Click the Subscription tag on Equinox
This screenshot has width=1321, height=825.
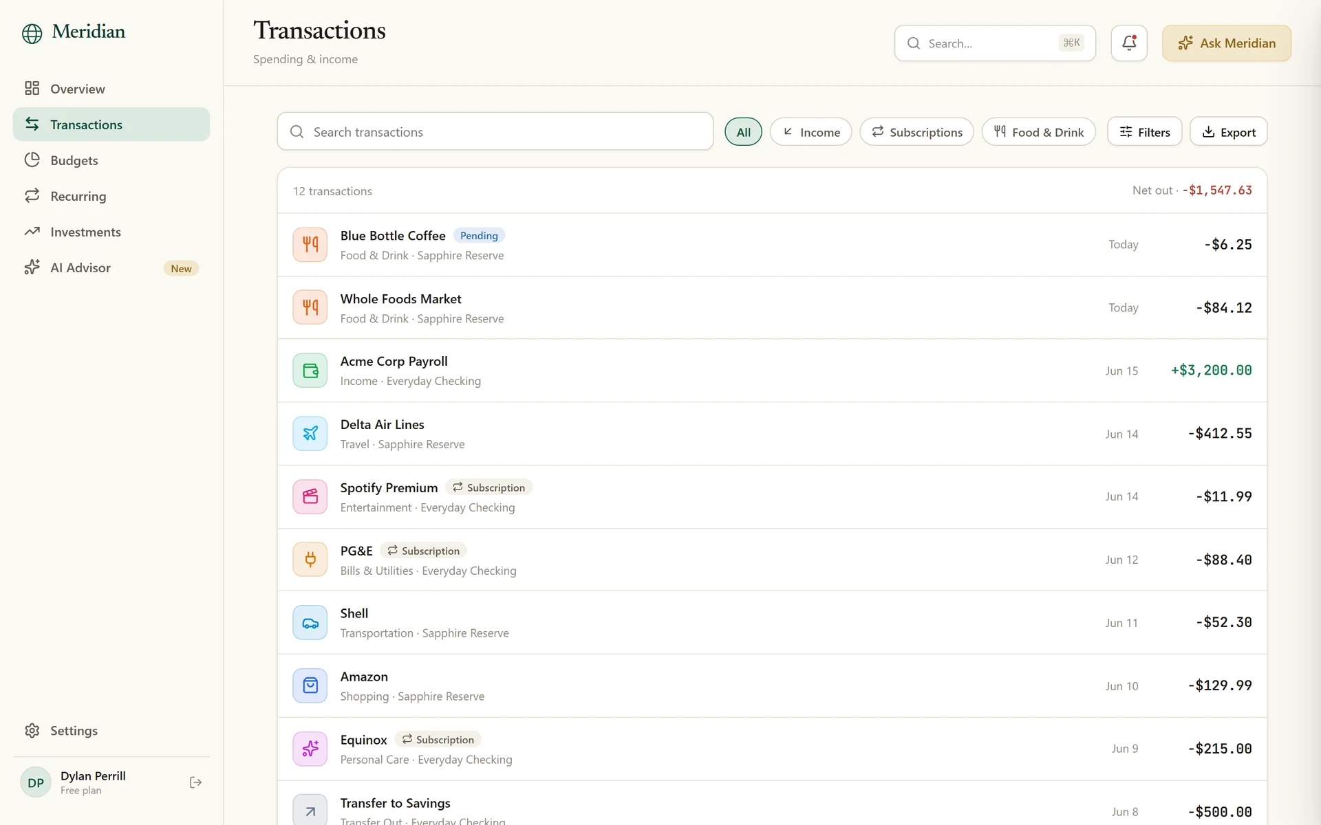[438, 740]
